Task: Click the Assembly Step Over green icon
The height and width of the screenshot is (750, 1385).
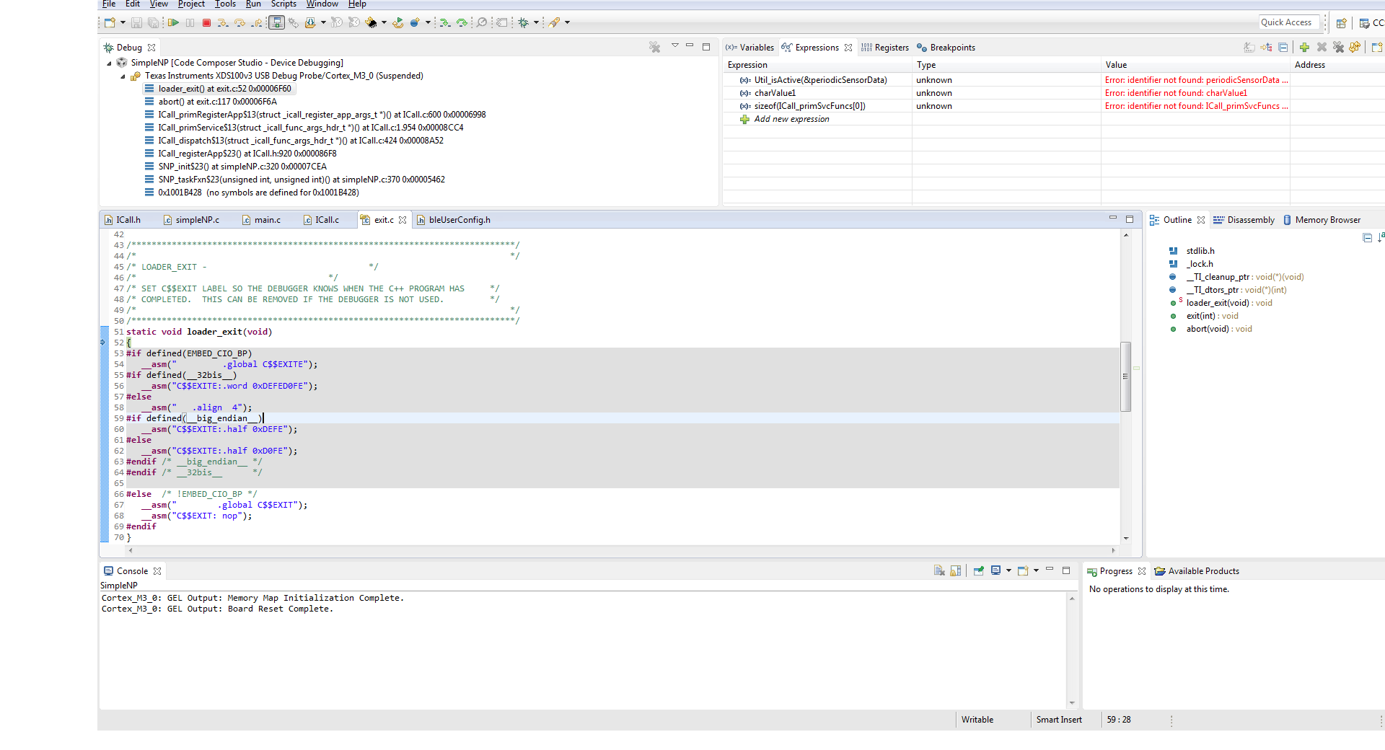Action: tap(462, 22)
